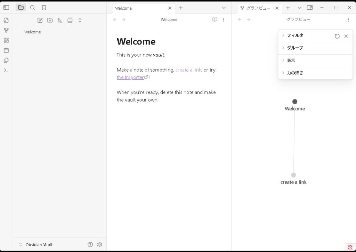
Task: Open the canvas icon in ribbon
Action: pos(6,40)
